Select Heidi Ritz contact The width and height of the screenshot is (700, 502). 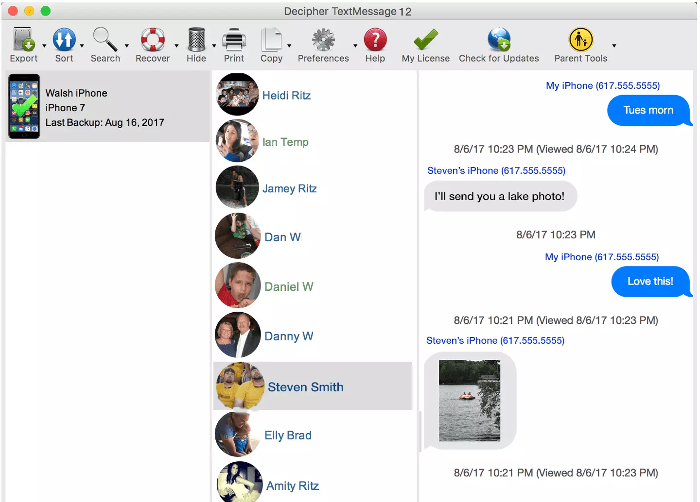313,95
